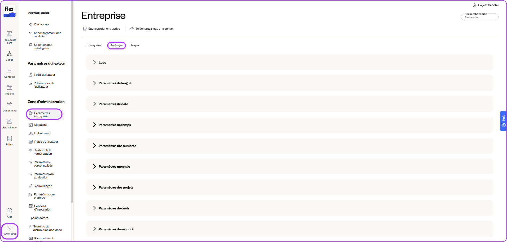
Task: Open the Tableau de bord icon
Action: (x=9, y=34)
